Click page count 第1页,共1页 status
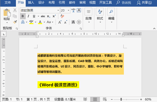 pos(38,99)
